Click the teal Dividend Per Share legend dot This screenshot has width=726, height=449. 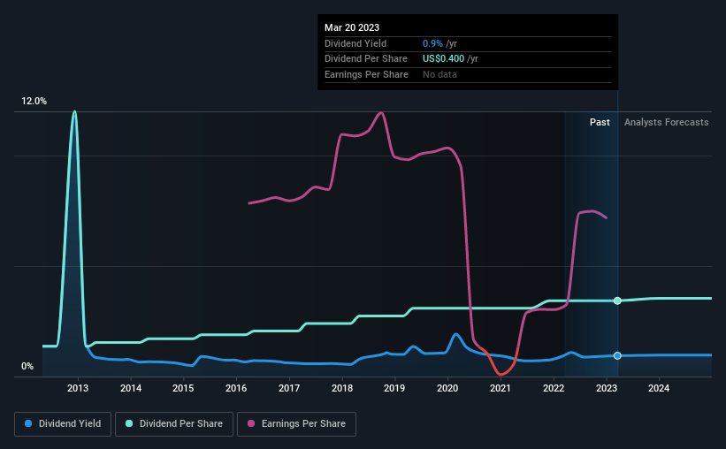[129, 423]
